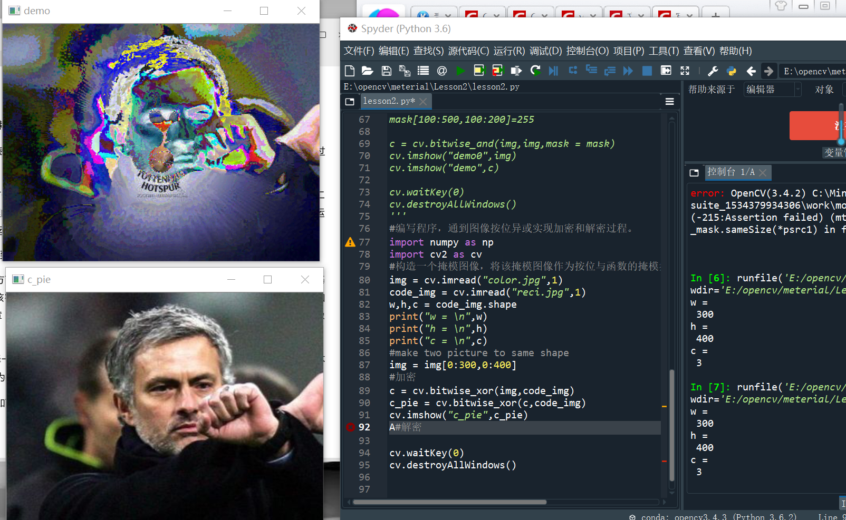Image resolution: width=846 pixels, height=520 pixels.
Task: Toggle the breakpoint on line 92
Action: pos(350,427)
